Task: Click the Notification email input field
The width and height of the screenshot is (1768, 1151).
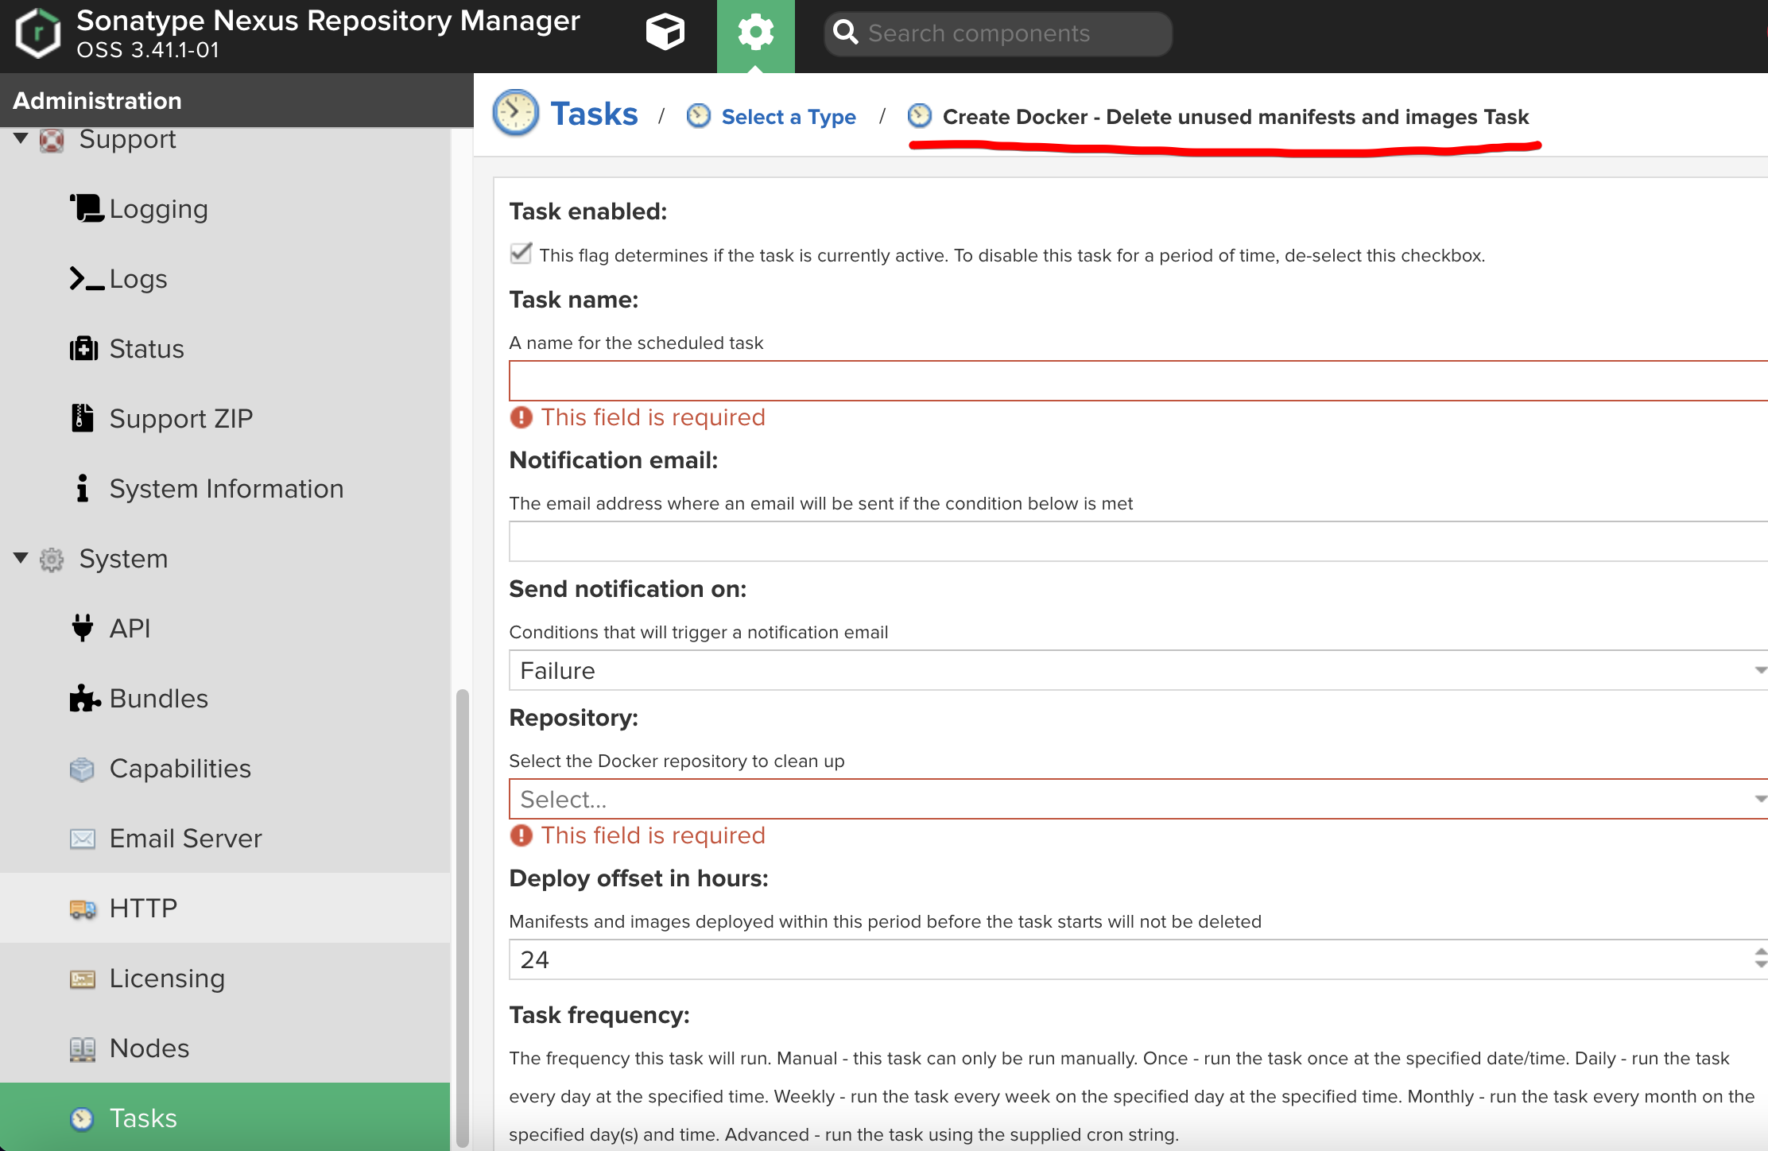Action: [x=1138, y=541]
